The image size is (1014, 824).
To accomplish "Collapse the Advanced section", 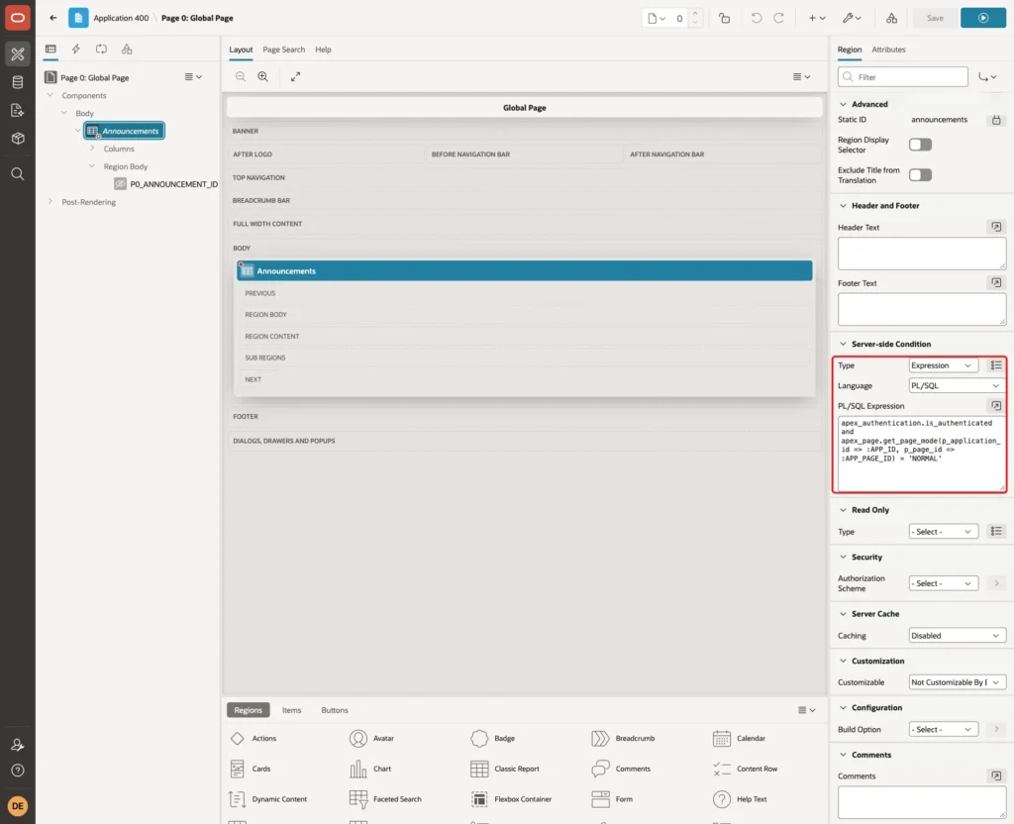I will (843, 104).
